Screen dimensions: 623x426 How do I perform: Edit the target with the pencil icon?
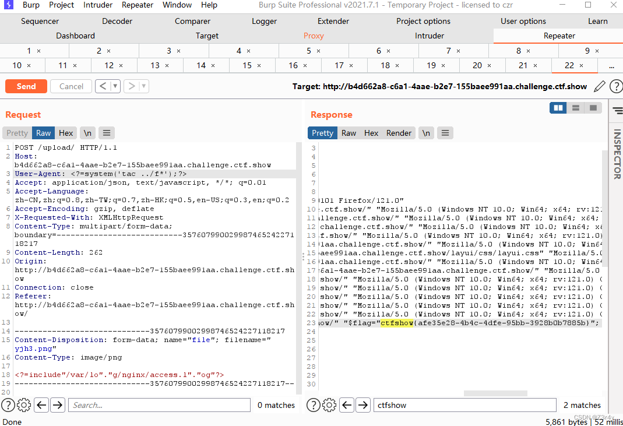point(600,86)
